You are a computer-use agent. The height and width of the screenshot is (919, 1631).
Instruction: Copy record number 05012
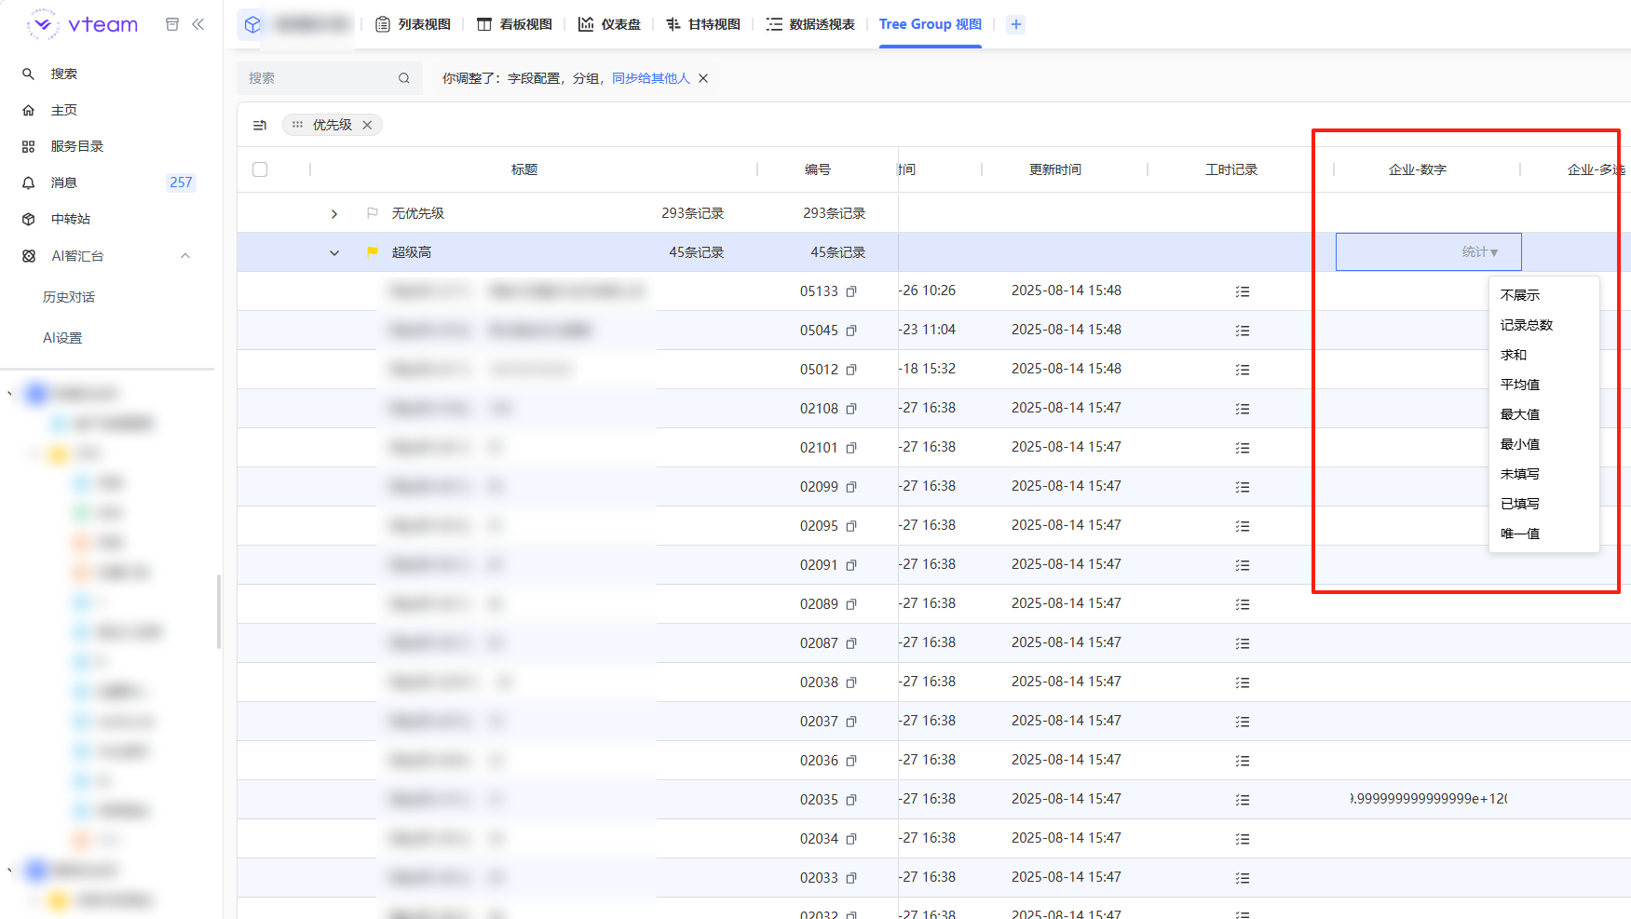pyautogui.click(x=851, y=370)
